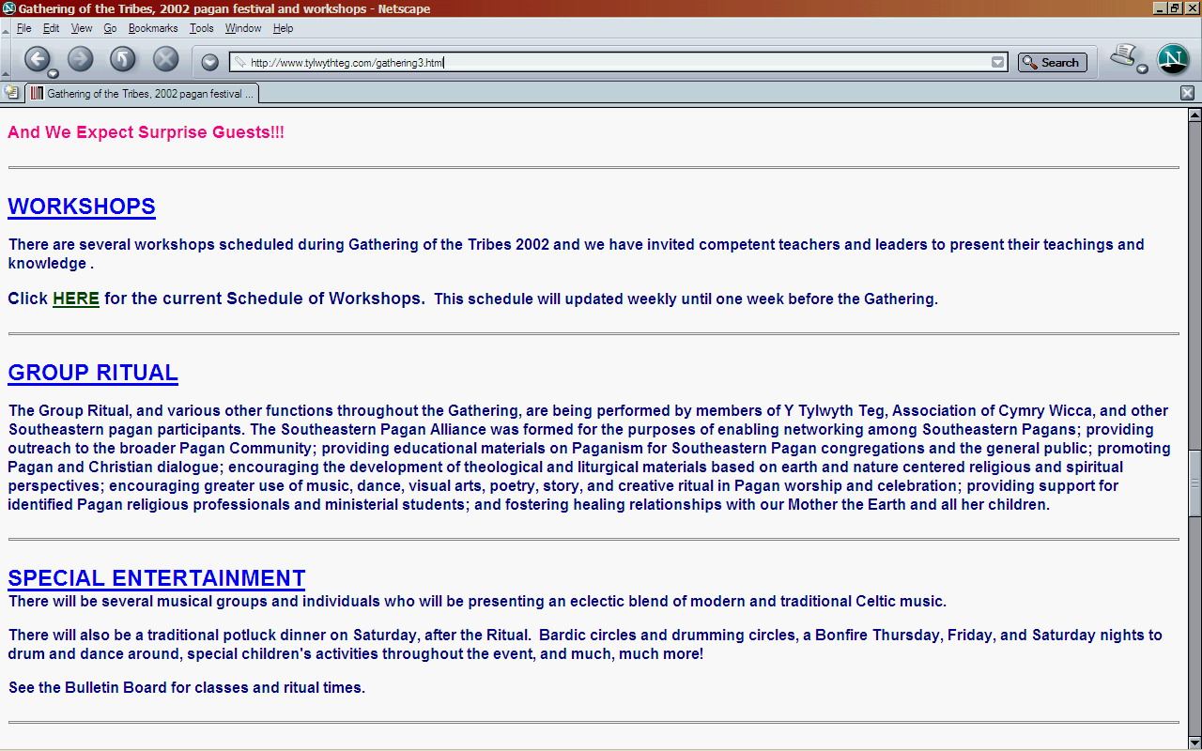Follow the SPECIAL ENTERTAINMENT heading link
Viewport: 1202px width, 751px height.
157,578
